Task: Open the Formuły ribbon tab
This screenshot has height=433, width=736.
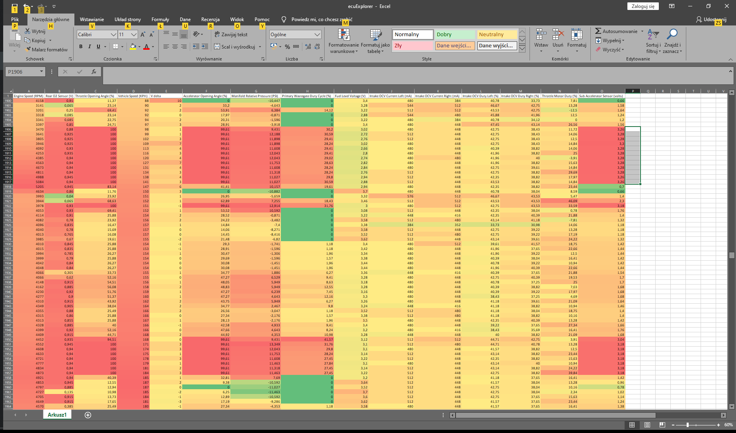Action: [160, 20]
